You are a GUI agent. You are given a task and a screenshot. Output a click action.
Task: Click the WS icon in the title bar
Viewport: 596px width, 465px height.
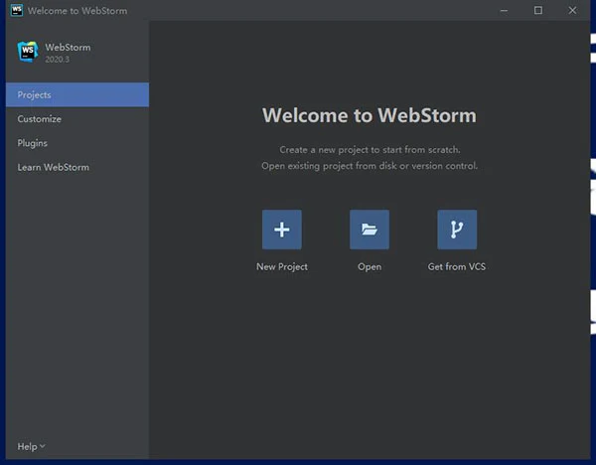[x=14, y=11]
